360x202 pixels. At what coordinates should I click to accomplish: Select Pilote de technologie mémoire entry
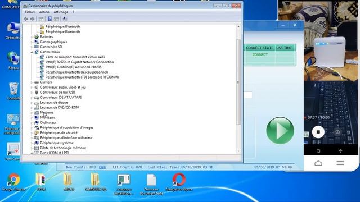click(x=63, y=148)
